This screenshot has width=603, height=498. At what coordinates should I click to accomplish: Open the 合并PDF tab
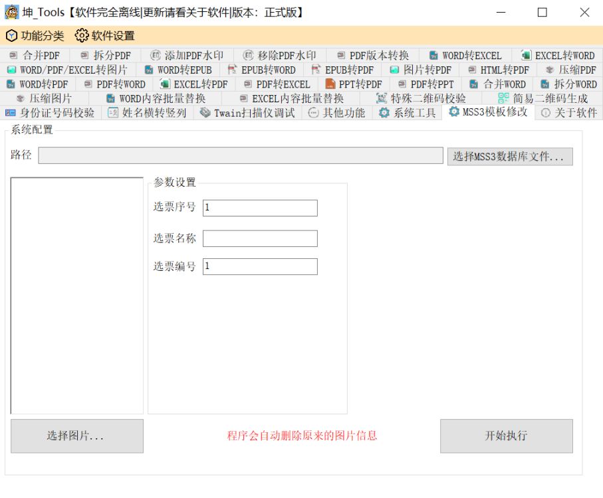click(x=35, y=55)
